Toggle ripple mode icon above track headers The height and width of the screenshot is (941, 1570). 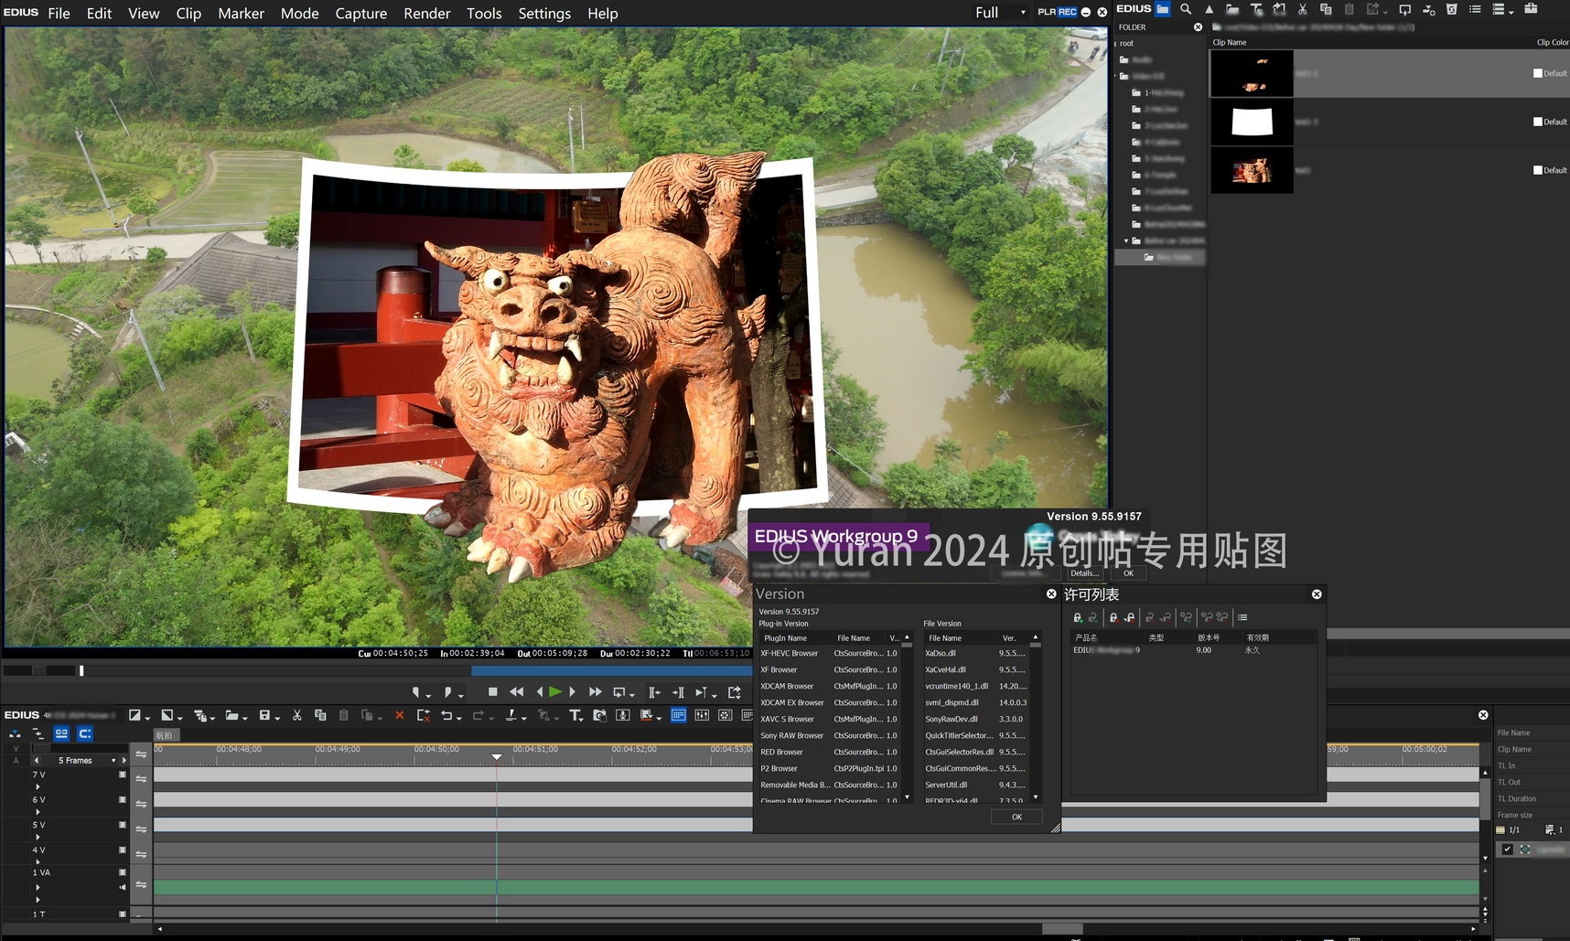pyautogui.click(x=38, y=733)
